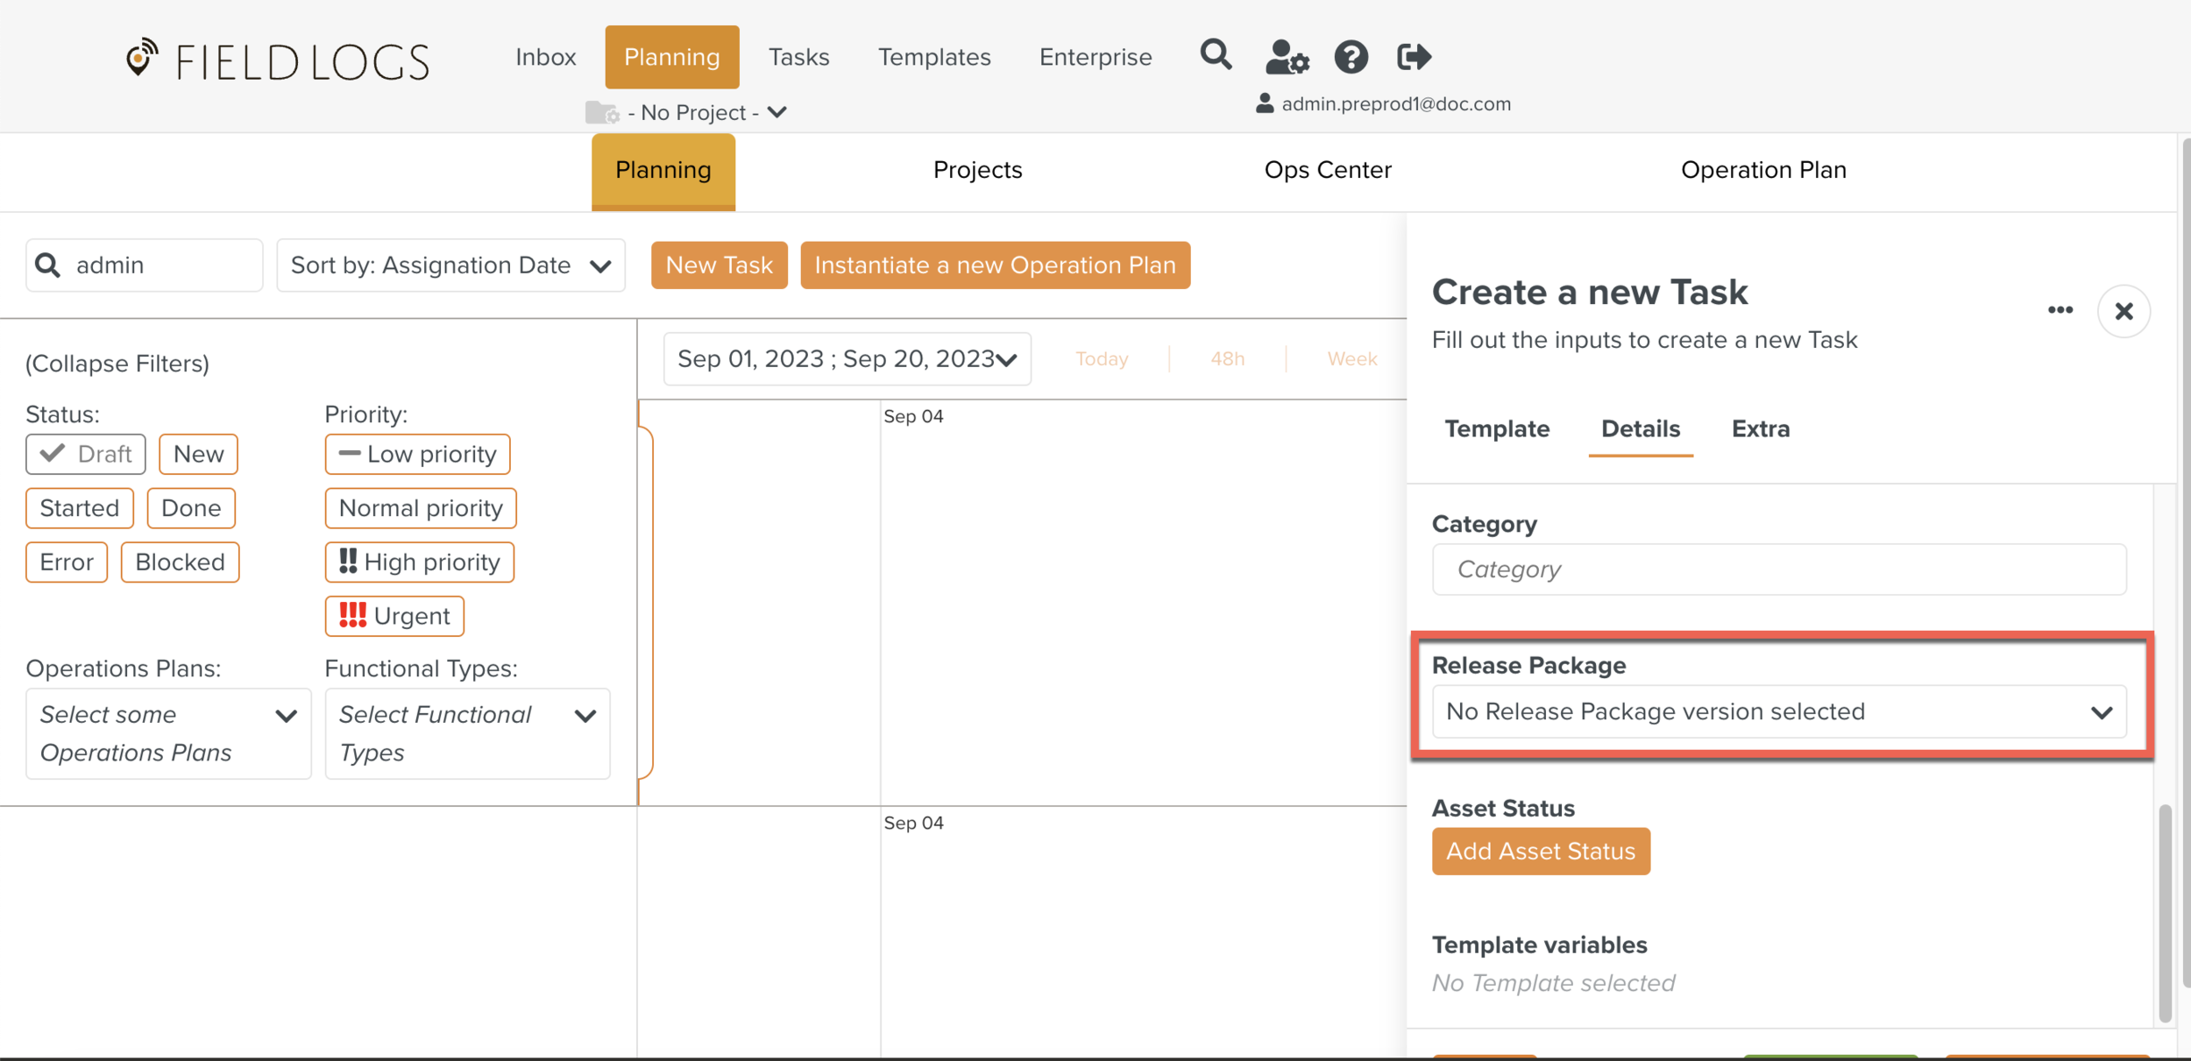Click the task panel vertical scrollbar
This screenshot has width=2191, height=1061.
2164,911
